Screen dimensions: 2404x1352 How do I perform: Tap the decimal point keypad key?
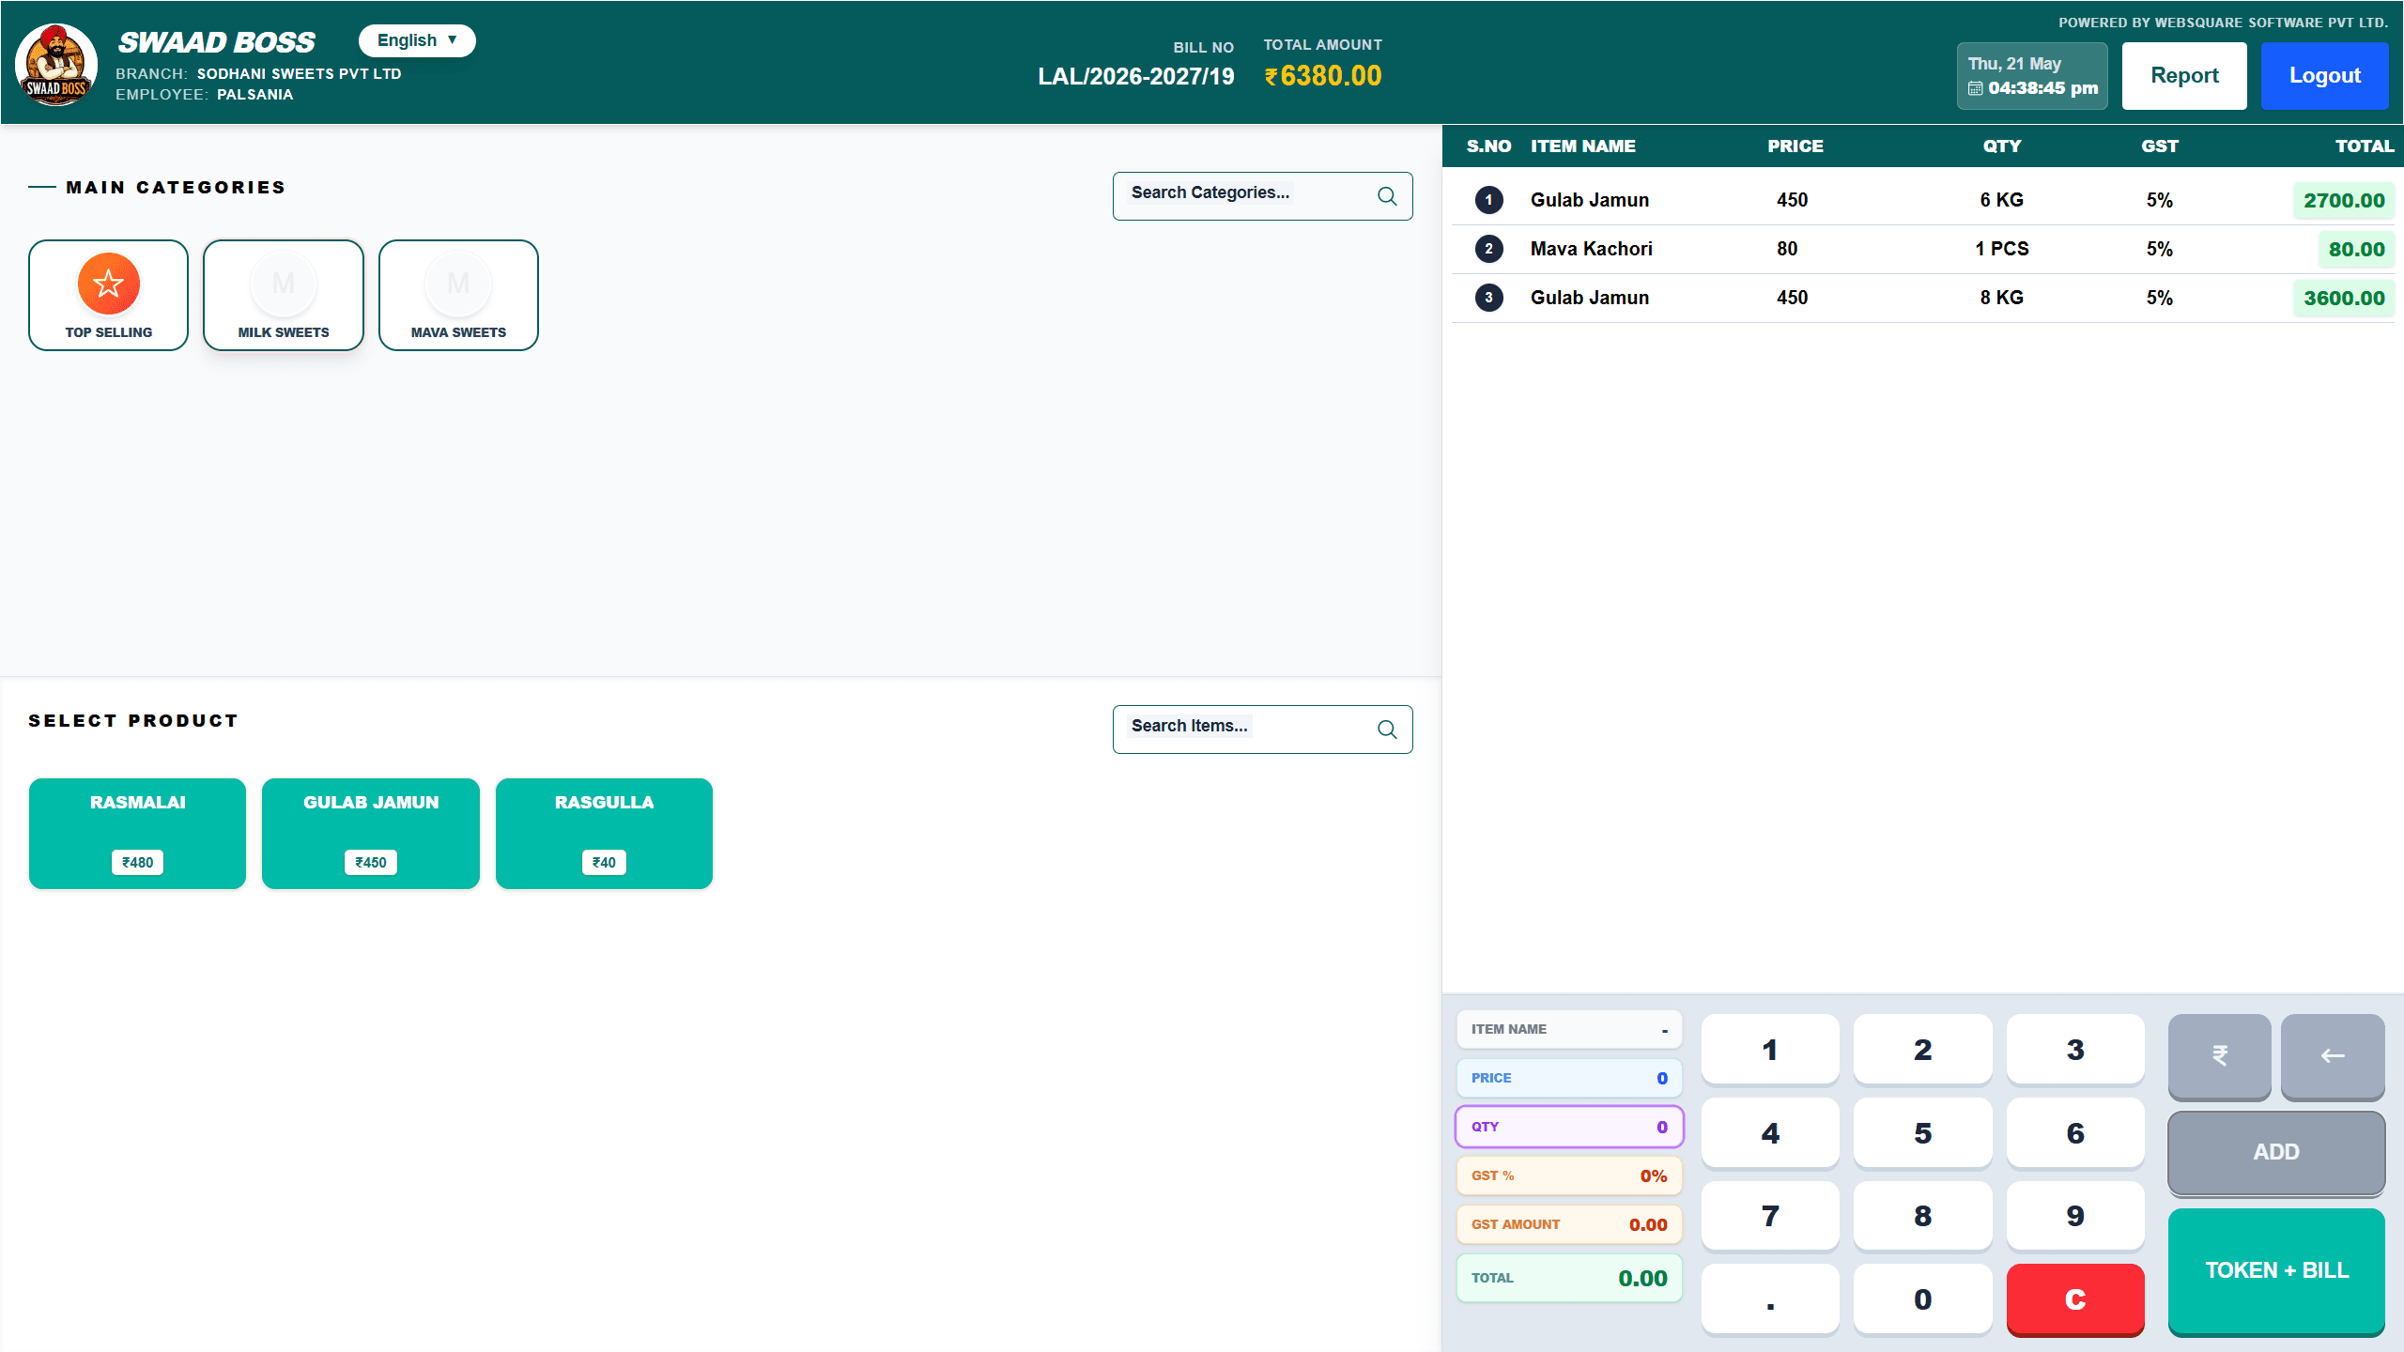point(1770,1299)
